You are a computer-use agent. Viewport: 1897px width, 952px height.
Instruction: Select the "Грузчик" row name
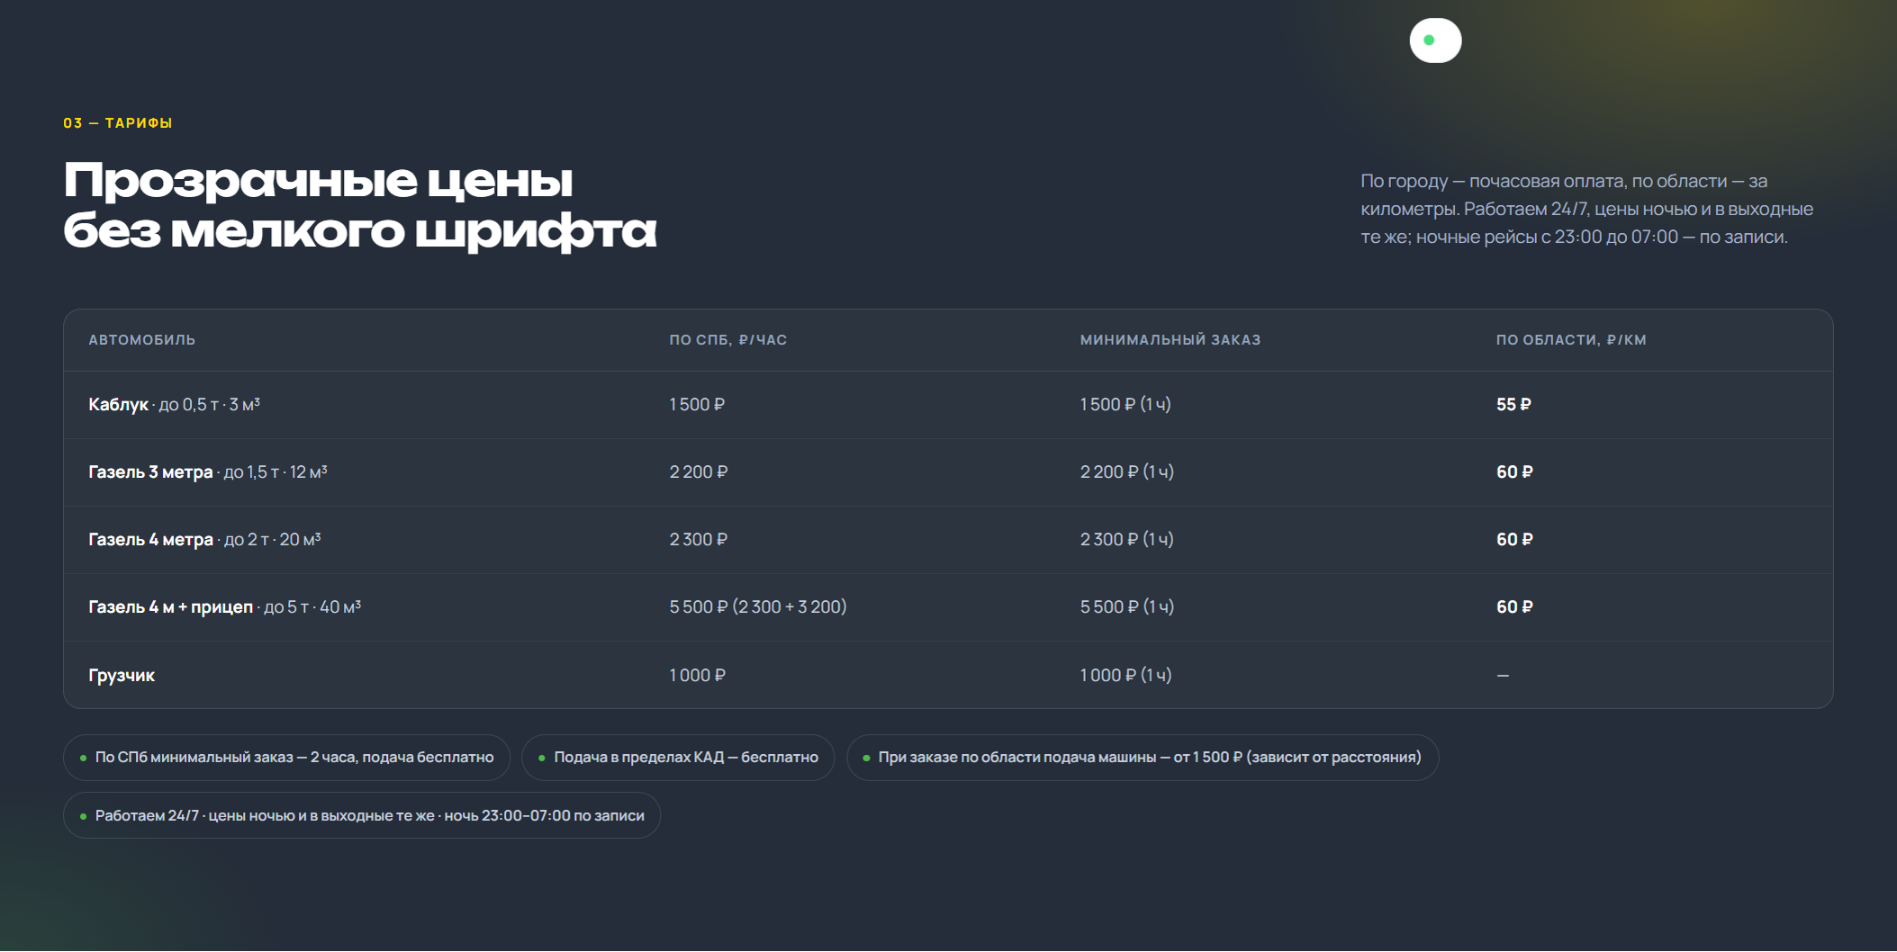point(122,676)
